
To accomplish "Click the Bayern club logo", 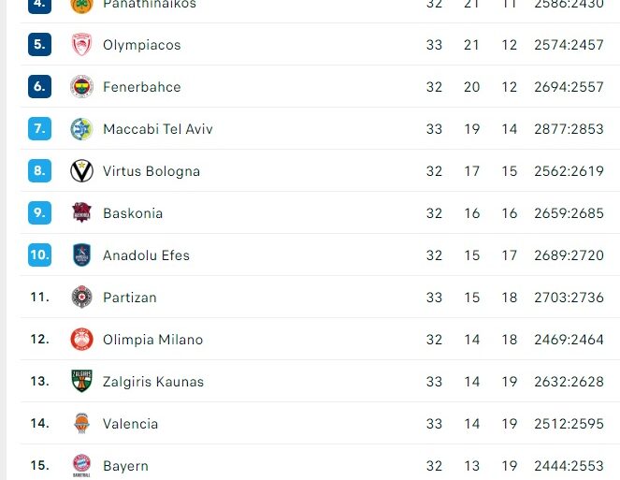I will [82, 465].
